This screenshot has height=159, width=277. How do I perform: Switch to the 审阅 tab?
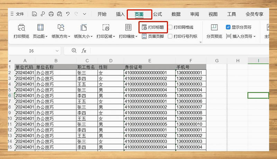pos(195,14)
